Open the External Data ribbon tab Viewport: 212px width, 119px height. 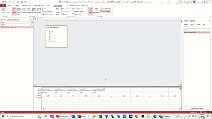tap(26, 5)
